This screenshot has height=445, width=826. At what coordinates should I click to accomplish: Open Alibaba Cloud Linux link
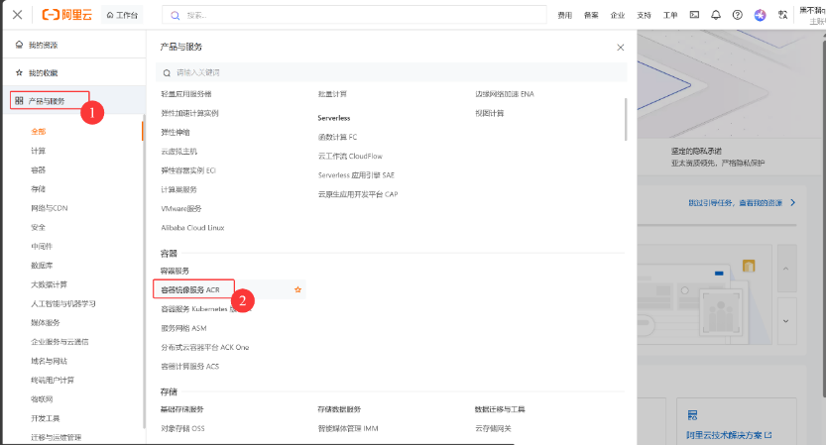click(192, 228)
